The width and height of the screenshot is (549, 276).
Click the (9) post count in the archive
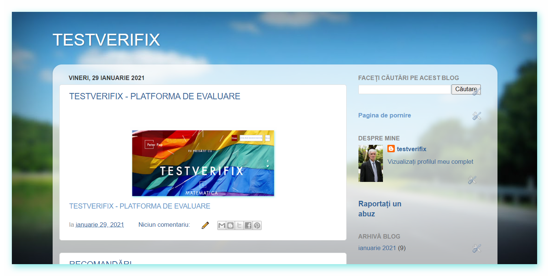[x=401, y=248]
